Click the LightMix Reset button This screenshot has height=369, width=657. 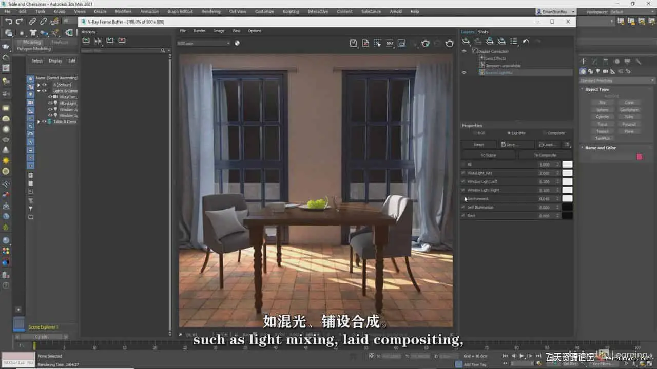click(x=479, y=145)
